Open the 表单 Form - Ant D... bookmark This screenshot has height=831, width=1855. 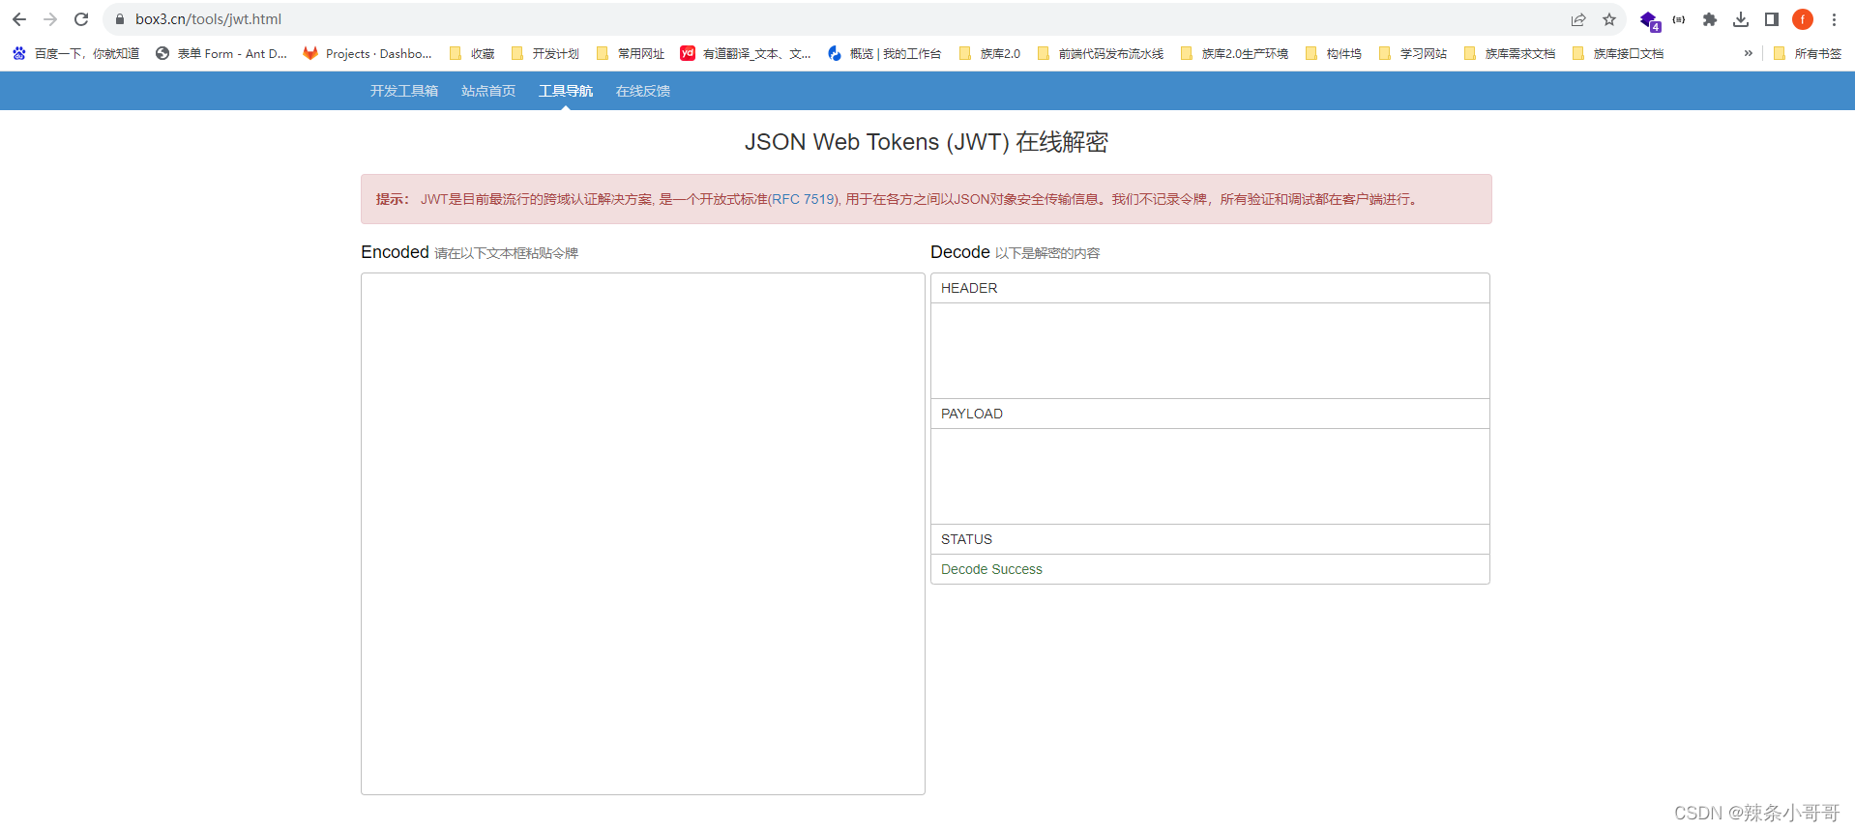[221, 53]
